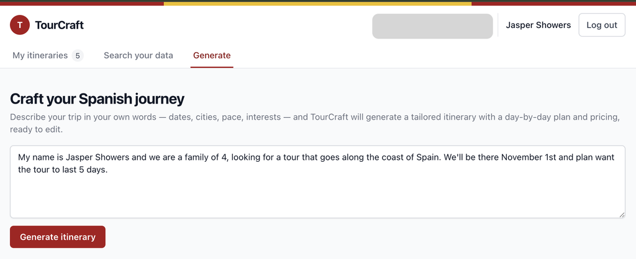Click the TourCraft brand name text
This screenshot has width=636, height=259.
[x=59, y=25]
